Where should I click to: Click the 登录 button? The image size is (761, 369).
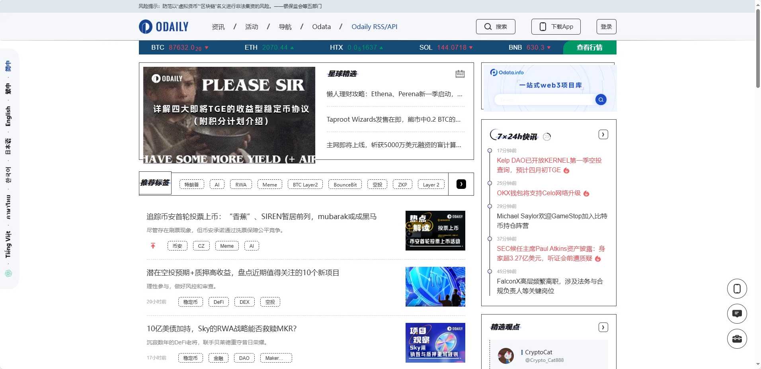click(x=607, y=26)
